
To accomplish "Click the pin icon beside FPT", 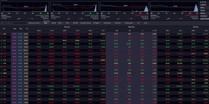I will (x=1, y=50).
